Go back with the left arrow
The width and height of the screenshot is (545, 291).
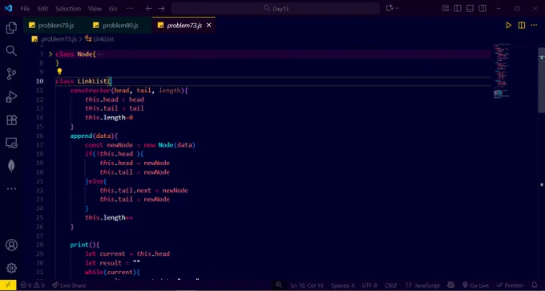[x=149, y=8]
